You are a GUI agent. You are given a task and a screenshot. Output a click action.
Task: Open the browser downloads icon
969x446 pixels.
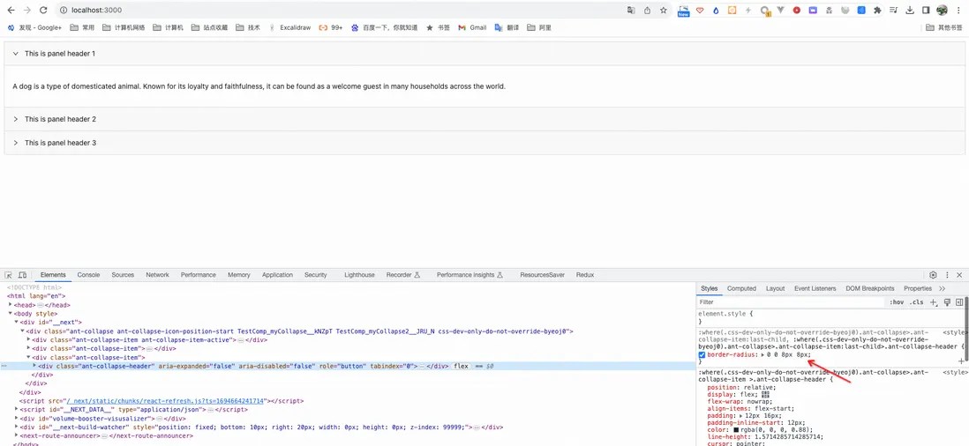pyautogui.click(x=910, y=10)
